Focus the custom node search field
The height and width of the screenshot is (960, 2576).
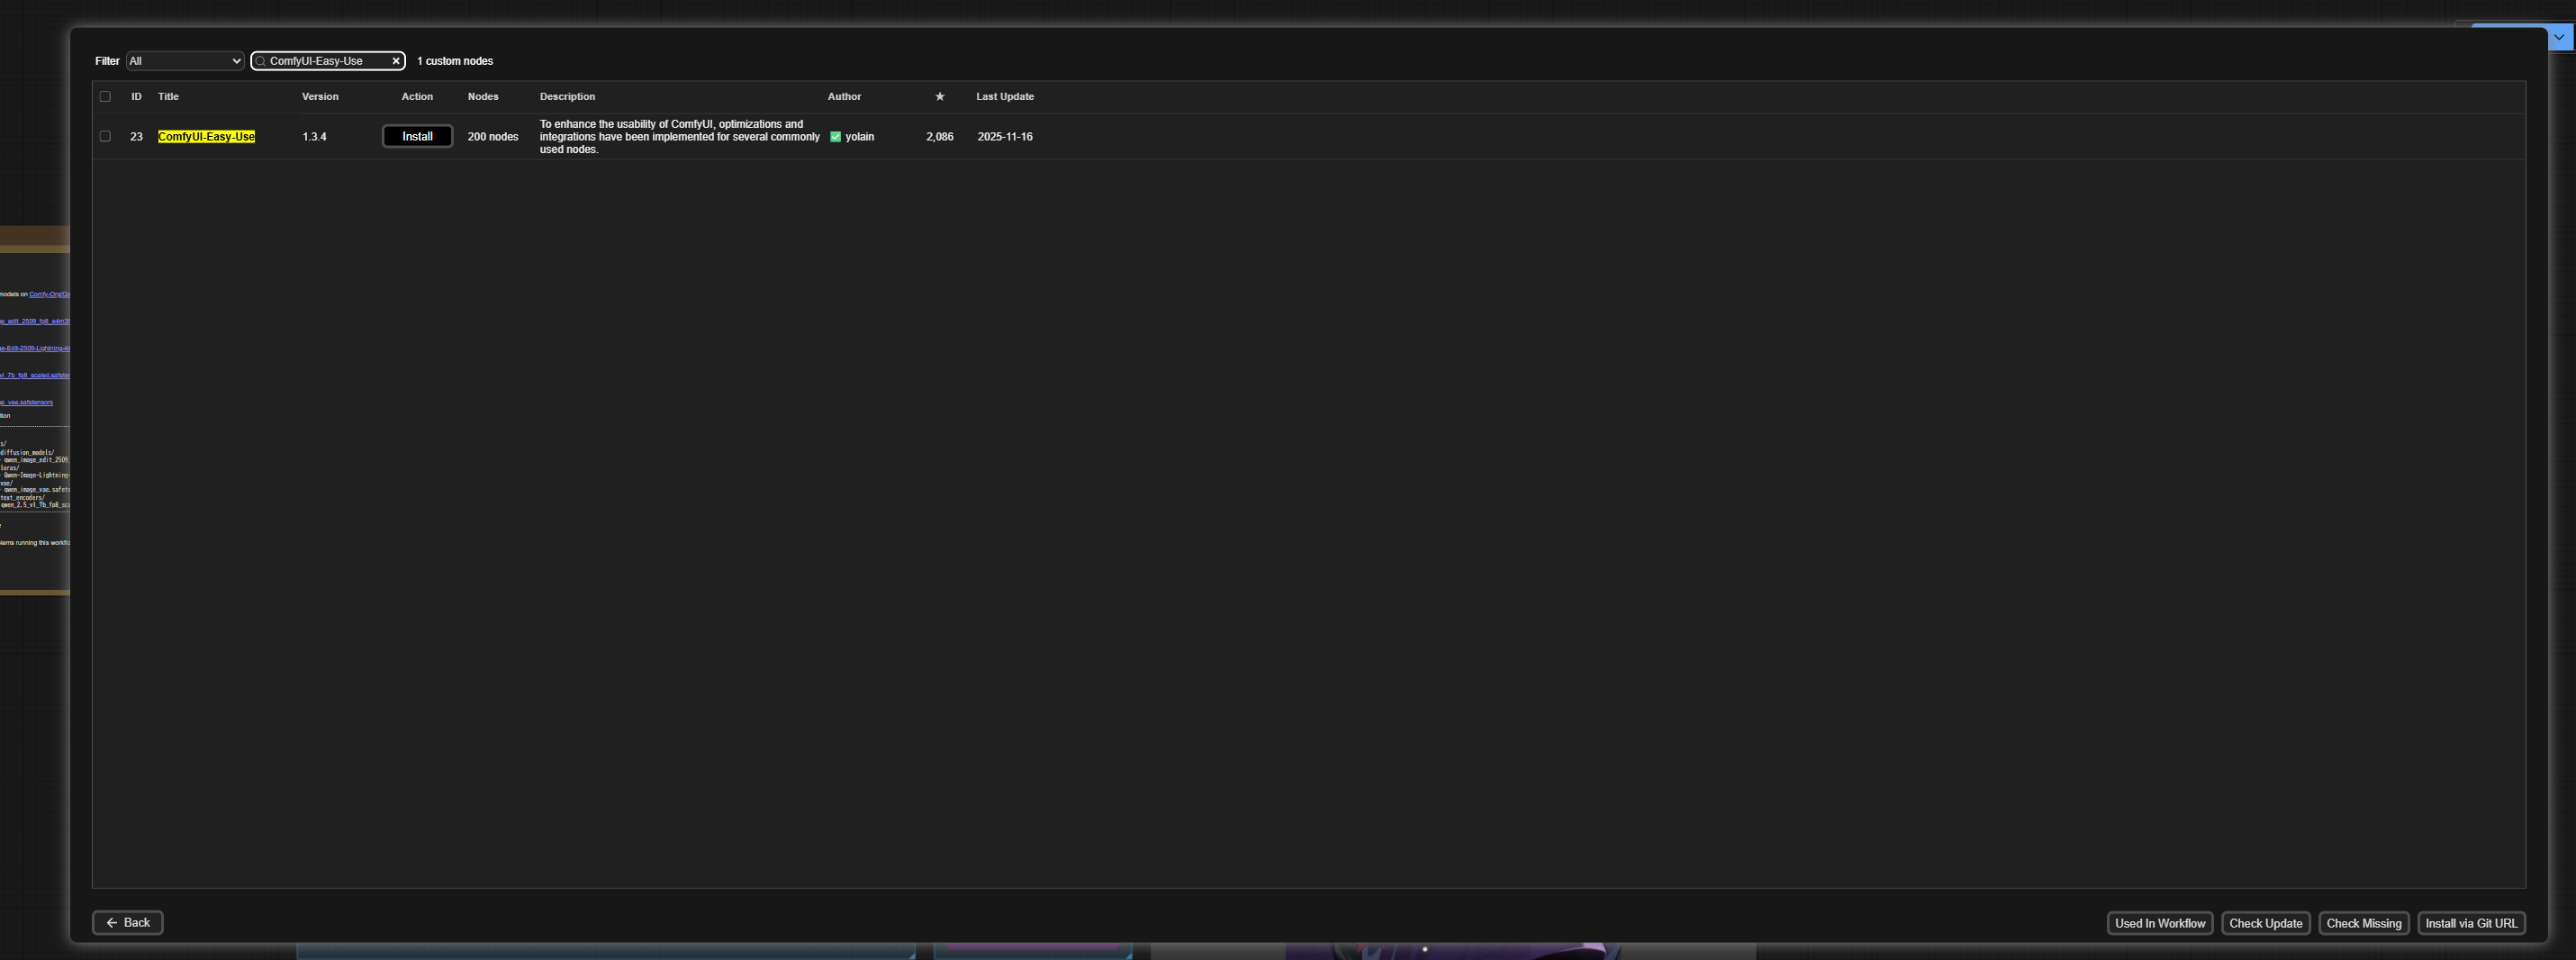tap(328, 61)
